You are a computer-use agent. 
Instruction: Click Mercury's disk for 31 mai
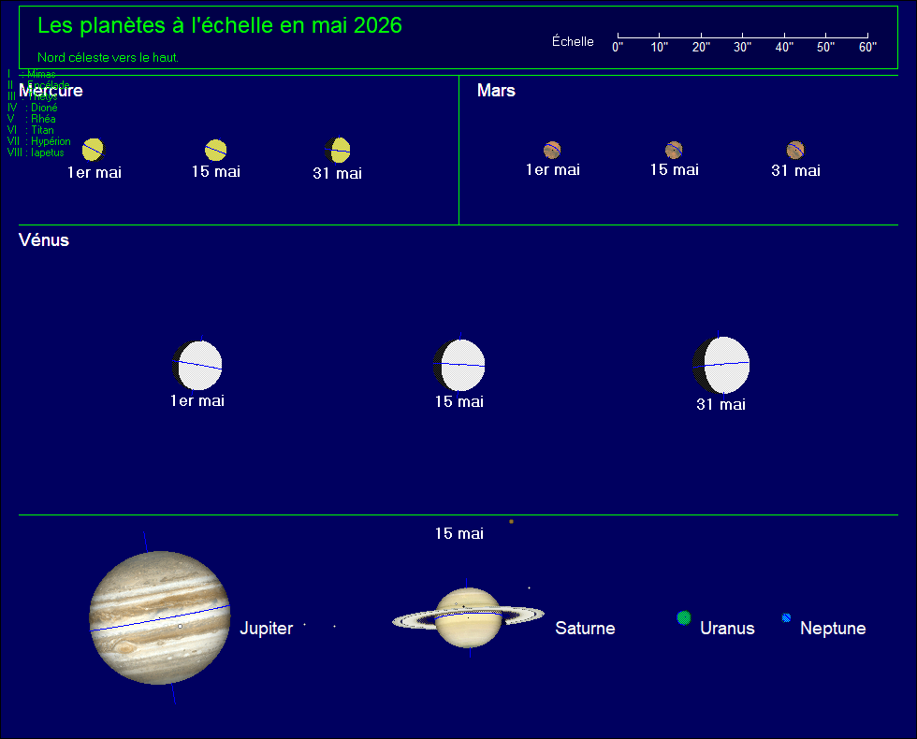click(x=338, y=151)
